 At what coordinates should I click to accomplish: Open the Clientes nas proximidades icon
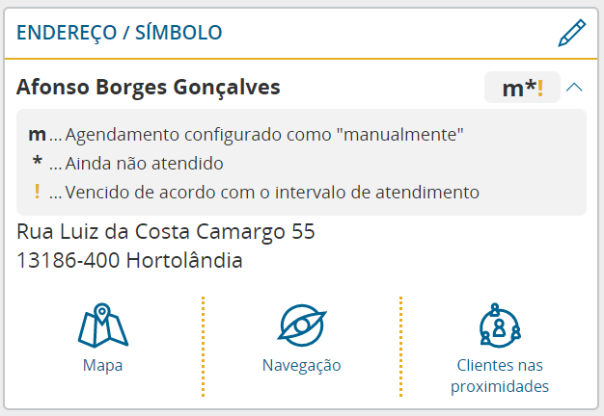tap(500, 325)
